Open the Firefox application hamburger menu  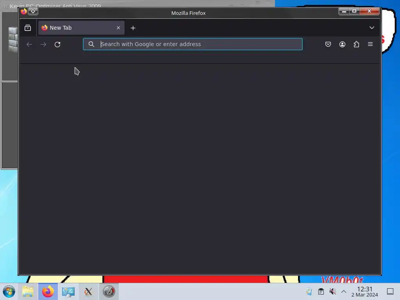[370, 44]
